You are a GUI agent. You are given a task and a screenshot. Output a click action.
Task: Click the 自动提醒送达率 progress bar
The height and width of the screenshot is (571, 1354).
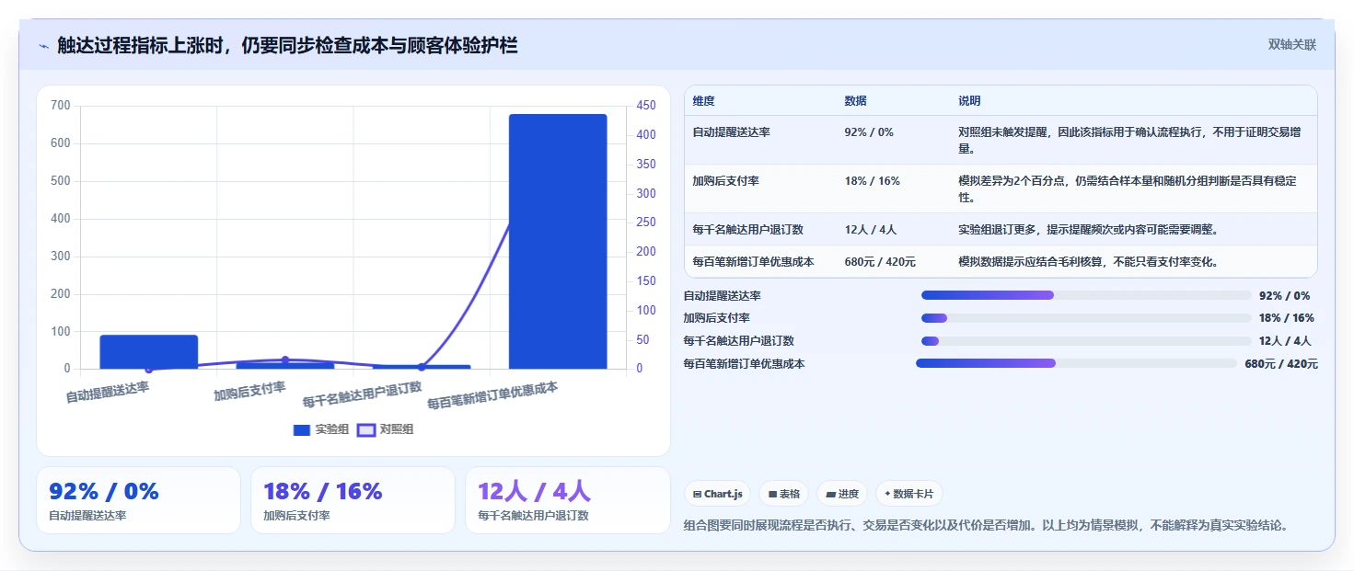tap(1086, 295)
